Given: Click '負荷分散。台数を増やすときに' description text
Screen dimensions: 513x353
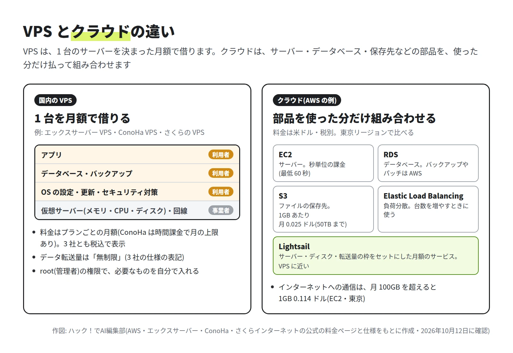Looking at the screenshot, I should [426, 206].
